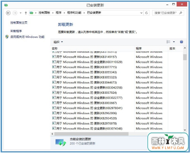Click the horizontal scrollbar thumb
Viewport: 190px width, 153px height.
coord(91,134)
